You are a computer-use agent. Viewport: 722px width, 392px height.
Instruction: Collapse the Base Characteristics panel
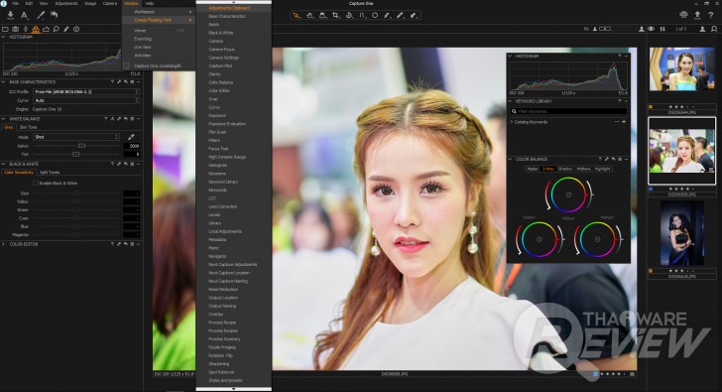(4, 82)
